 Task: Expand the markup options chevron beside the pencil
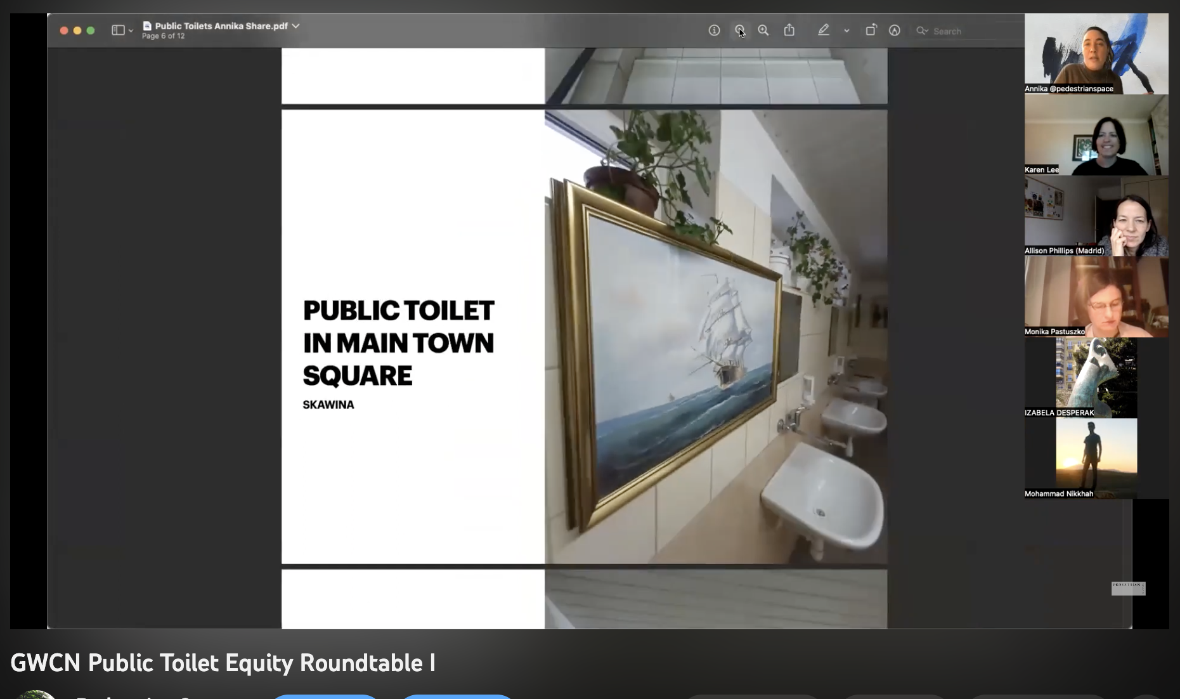click(x=845, y=30)
